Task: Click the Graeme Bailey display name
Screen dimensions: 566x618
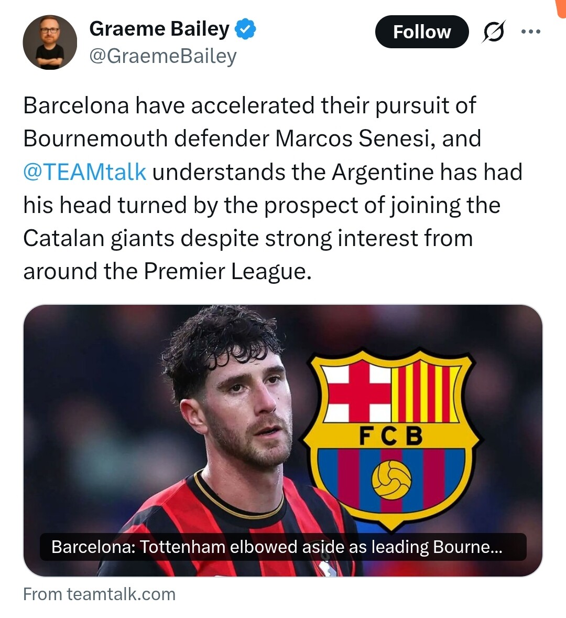Action: (159, 29)
